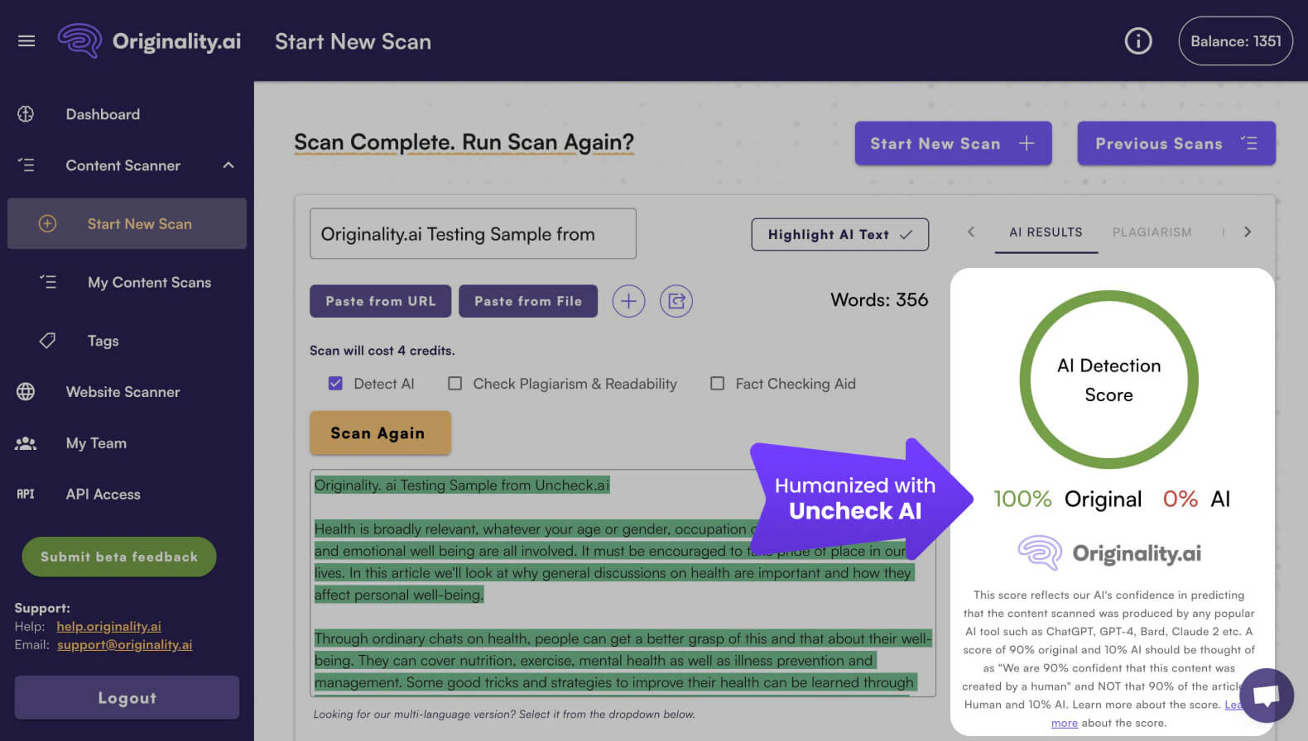This screenshot has width=1308, height=741.
Task: Click Paste from File button
Action: click(x=528, y=301)
